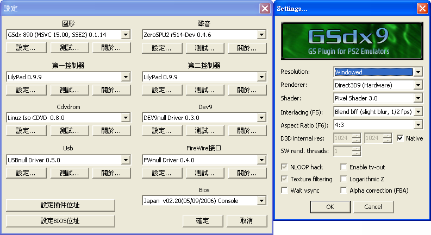Click 測試... under 第二控制器
431x235 pixels.
[x=205, y=90]
